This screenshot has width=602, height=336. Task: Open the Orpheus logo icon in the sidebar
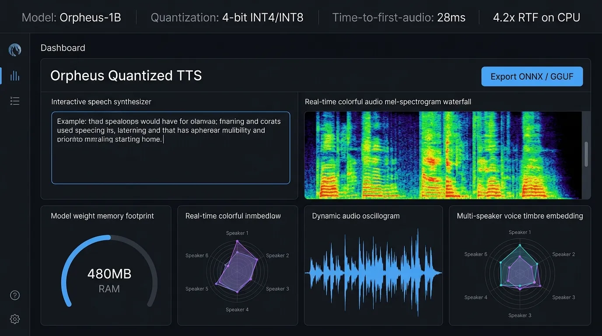[15, 50]
